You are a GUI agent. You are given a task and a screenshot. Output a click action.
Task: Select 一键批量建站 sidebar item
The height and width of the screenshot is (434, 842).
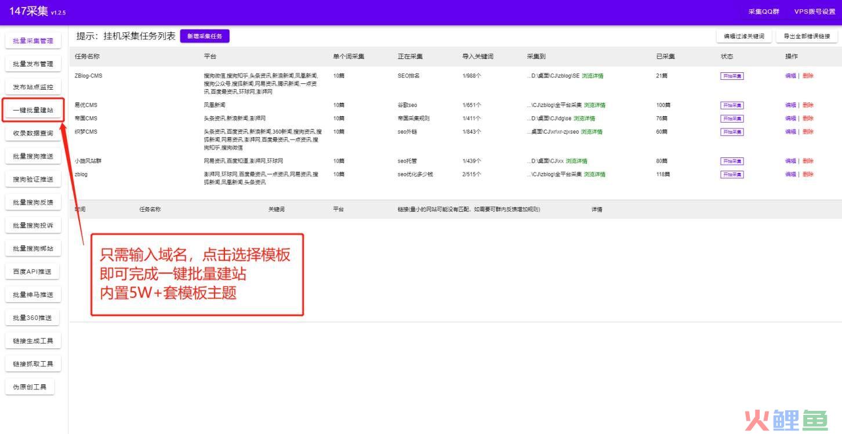(33, 110)
